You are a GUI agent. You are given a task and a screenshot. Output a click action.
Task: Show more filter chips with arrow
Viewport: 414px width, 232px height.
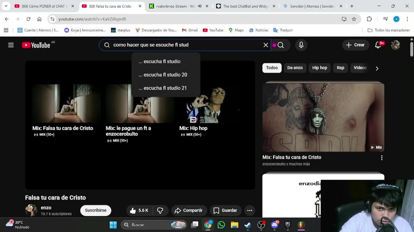[377, 68]
